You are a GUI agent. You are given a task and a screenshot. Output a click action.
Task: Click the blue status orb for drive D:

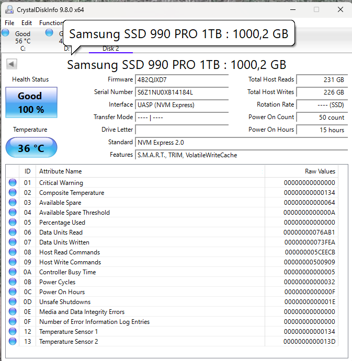tap(49, 33)
